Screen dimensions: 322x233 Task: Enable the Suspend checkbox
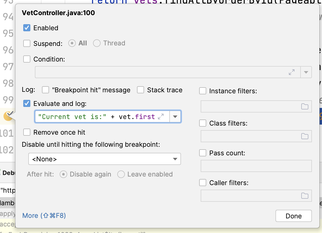click(x=27, y=43)
